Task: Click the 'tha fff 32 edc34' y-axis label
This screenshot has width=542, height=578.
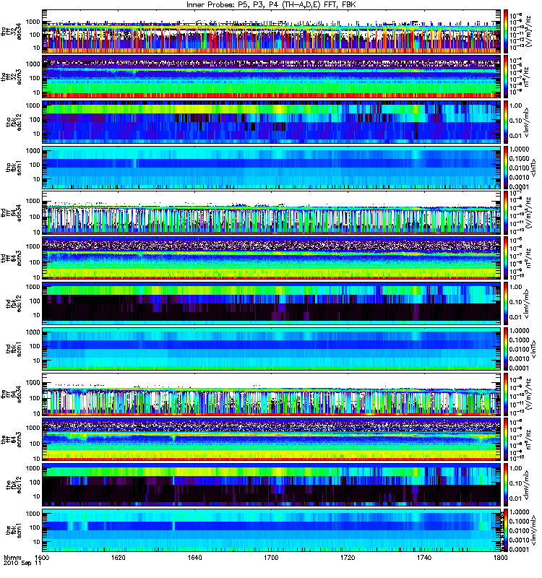Action: [x=11, y=31]
